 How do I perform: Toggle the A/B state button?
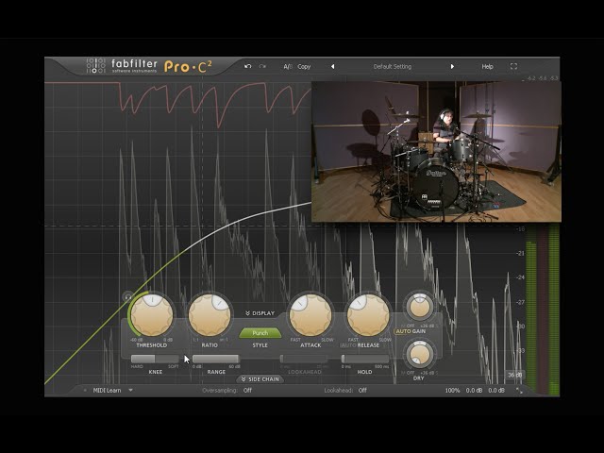(288, 67)
